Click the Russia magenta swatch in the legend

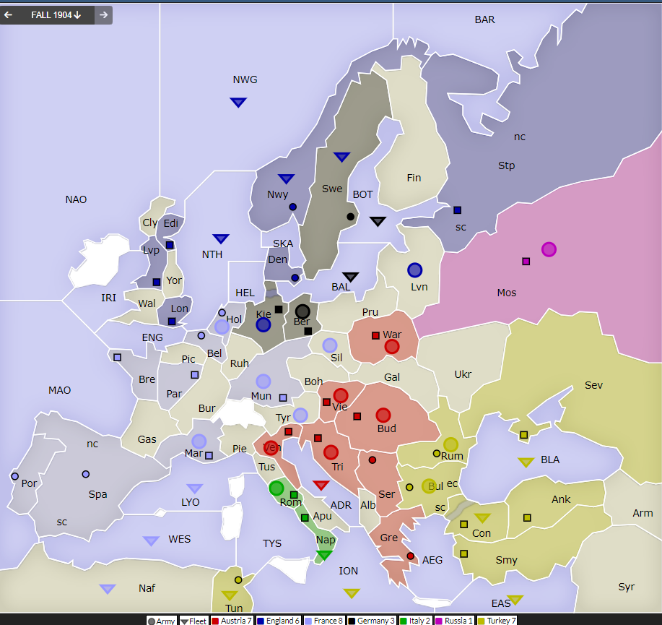pyautogui.click(x=439, y=621)
